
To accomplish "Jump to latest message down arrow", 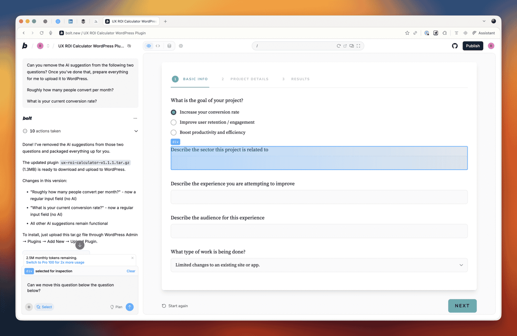I will [x=80, y=245].
